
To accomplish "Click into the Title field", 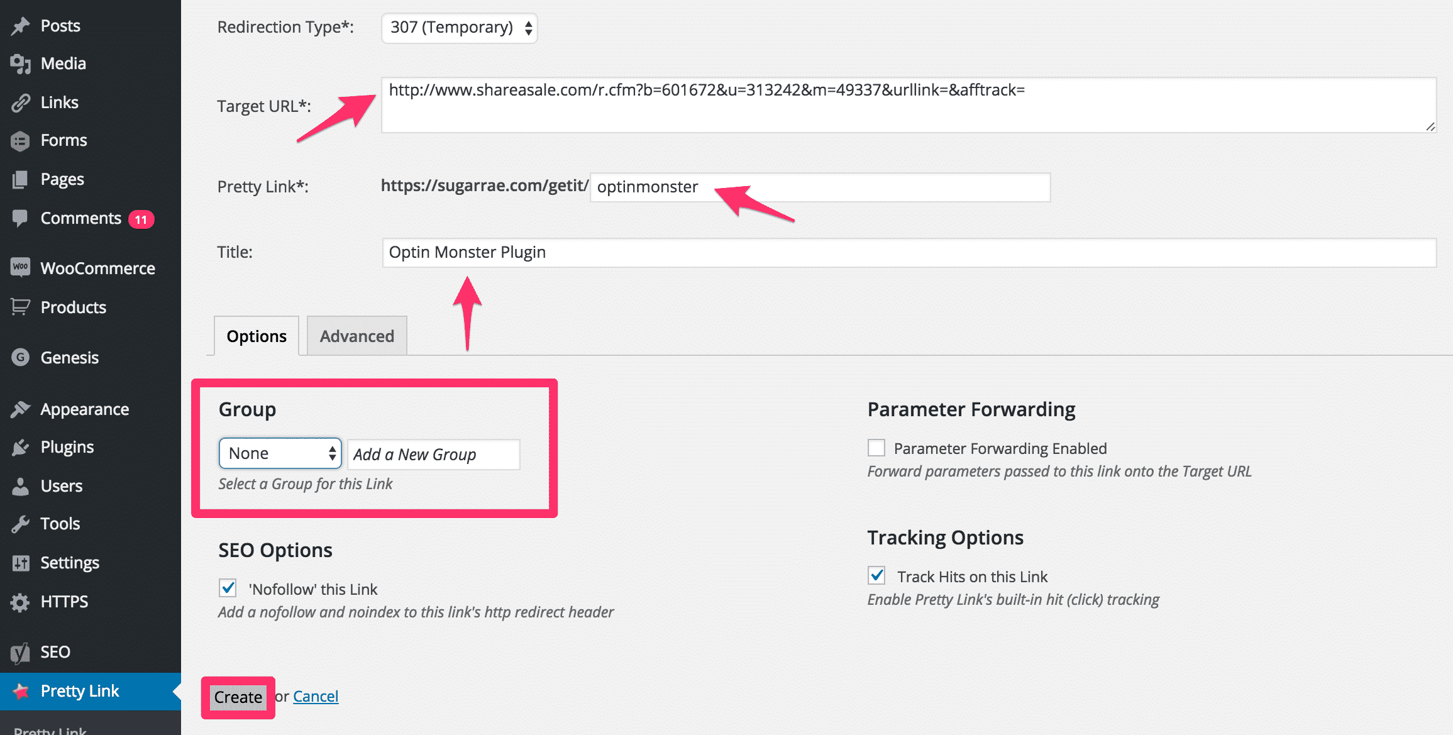I will point(909,253).
